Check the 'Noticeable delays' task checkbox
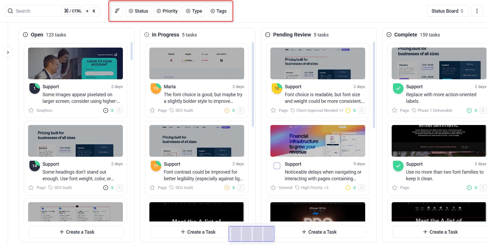The width and height of the screenshot is (487, 245). (x=277, y=166)
